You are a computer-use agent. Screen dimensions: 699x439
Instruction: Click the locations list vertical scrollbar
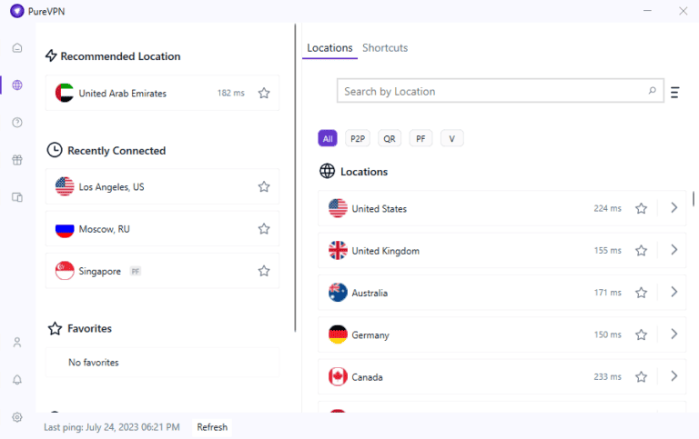pyautogui.click(x=694, y=199)
